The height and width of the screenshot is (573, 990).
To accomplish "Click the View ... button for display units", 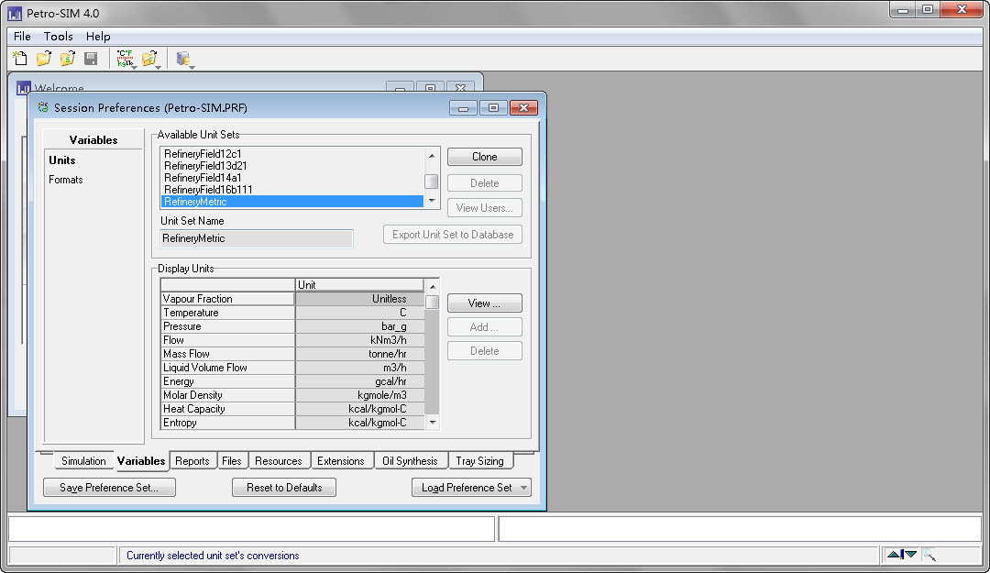I will (484, 303).
